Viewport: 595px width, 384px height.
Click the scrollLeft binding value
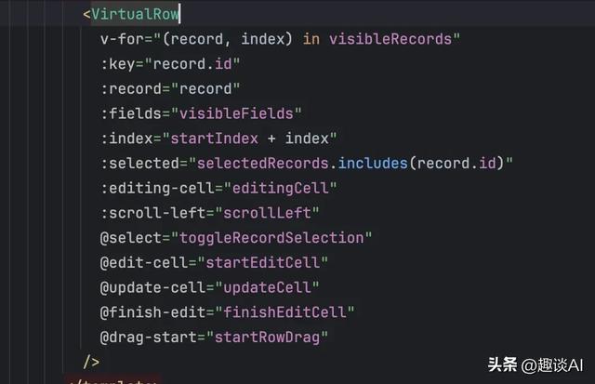pos(267,213)
